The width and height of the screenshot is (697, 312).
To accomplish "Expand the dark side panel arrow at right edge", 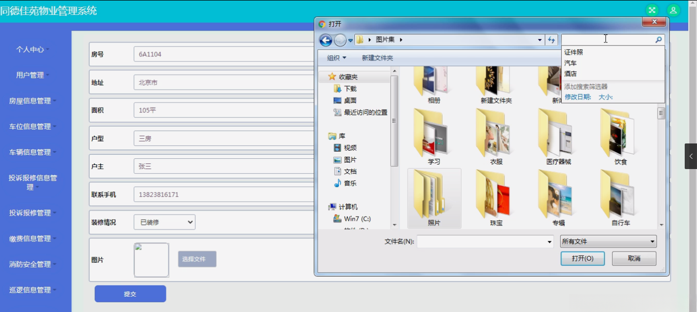I will 691,156.
